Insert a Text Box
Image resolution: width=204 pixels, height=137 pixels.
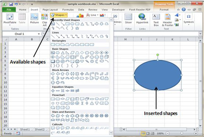pos(156,20)
